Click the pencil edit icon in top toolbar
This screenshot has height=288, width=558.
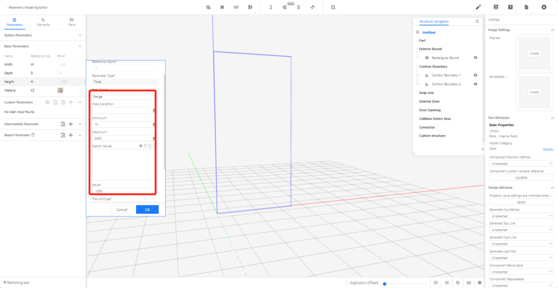point(478,7)
